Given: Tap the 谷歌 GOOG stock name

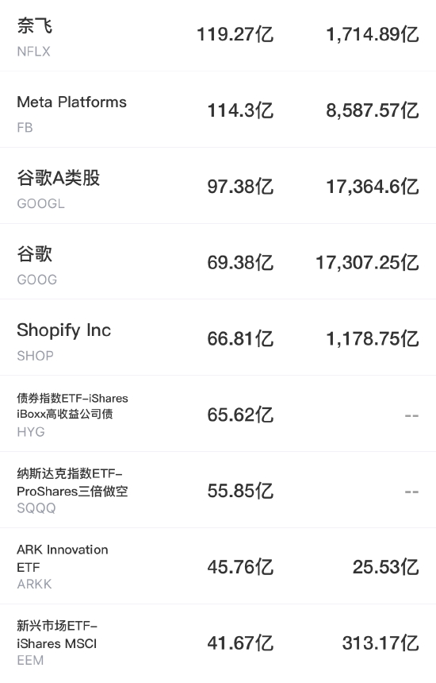Looking at the screenshot, I should (x=35, y=253).
